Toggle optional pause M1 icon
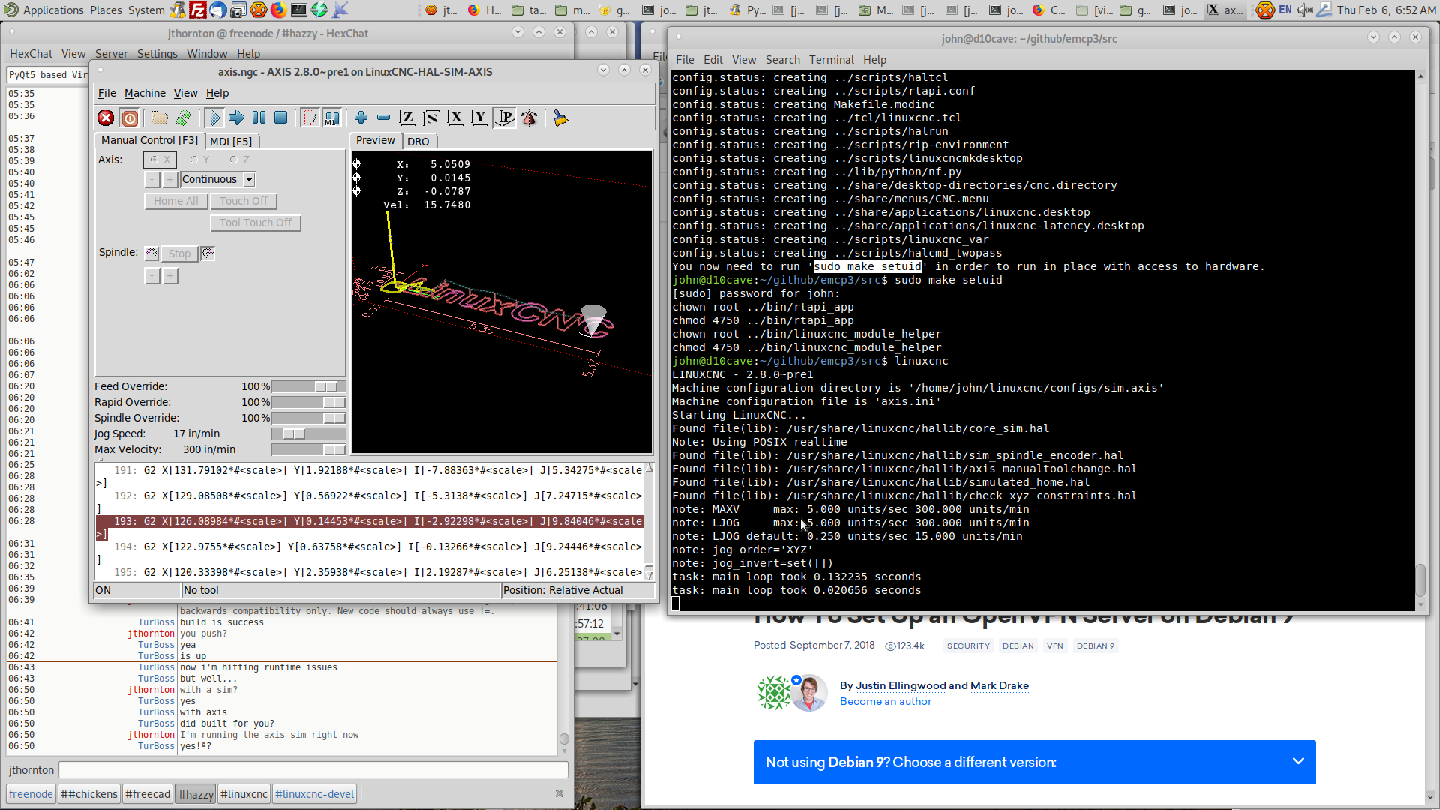This screenshot has width=1440, height=810. click(x=331, y=118)
